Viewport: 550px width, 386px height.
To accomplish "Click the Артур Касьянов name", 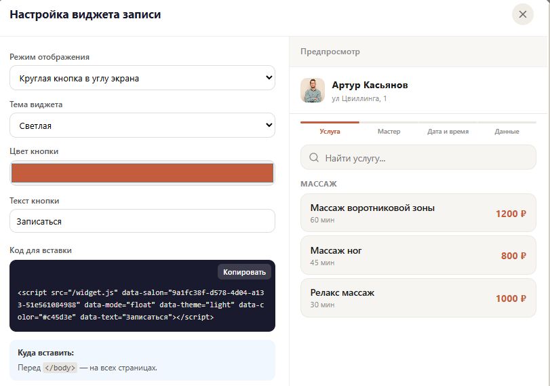I will [x=370, y=85].
